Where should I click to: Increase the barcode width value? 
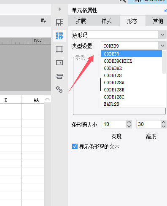click(129, 122)
